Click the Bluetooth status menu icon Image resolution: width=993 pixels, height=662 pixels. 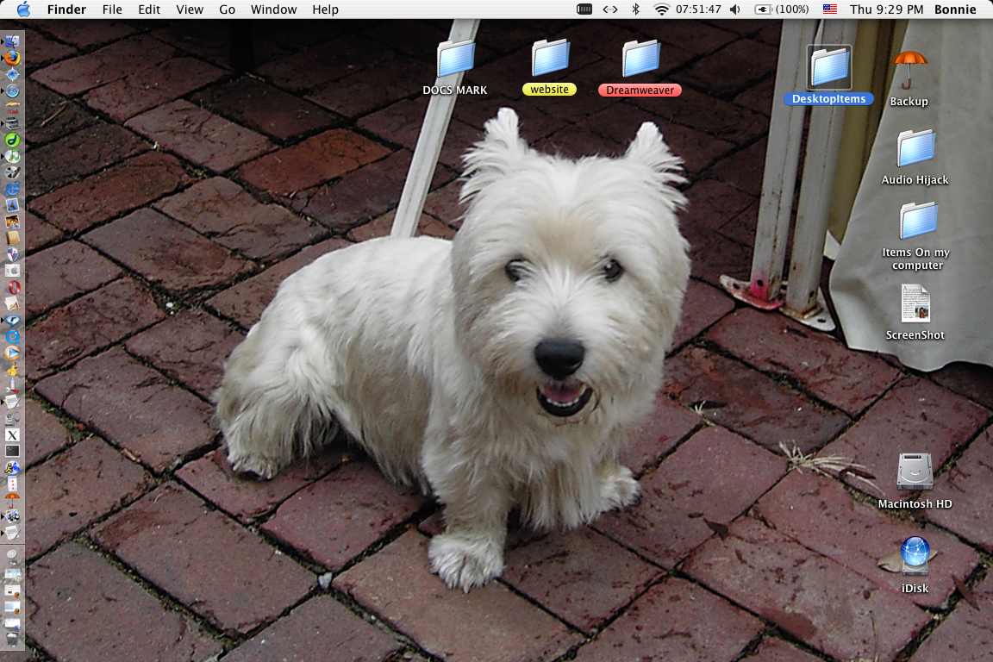pyautogui.click(x=635, y=9)
